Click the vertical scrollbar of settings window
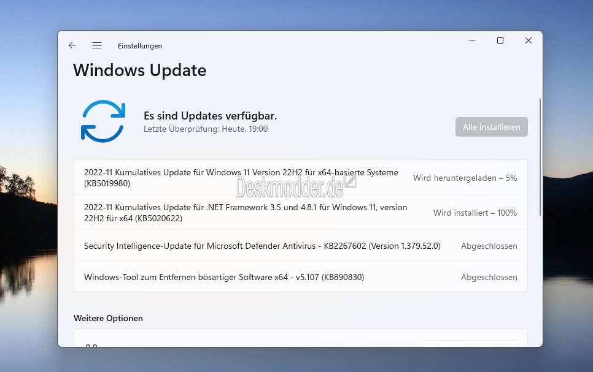The height and width of the screenshot is (372, 593). (540, 157)
